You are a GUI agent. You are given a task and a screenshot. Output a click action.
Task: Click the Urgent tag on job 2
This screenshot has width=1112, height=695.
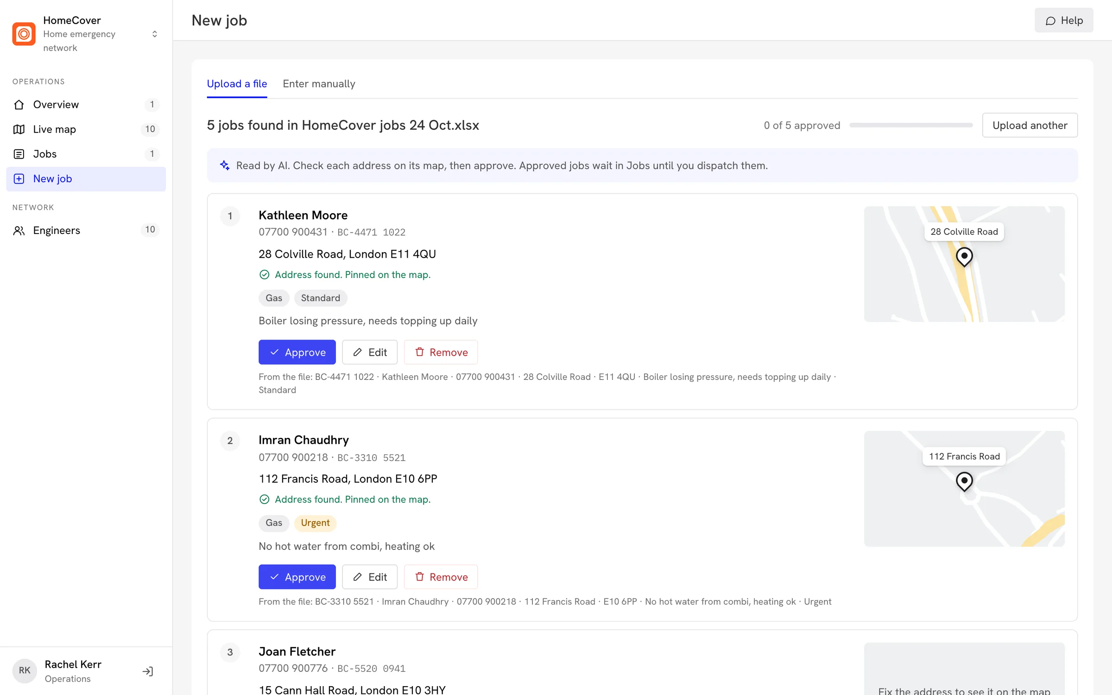tap(315, 523)
